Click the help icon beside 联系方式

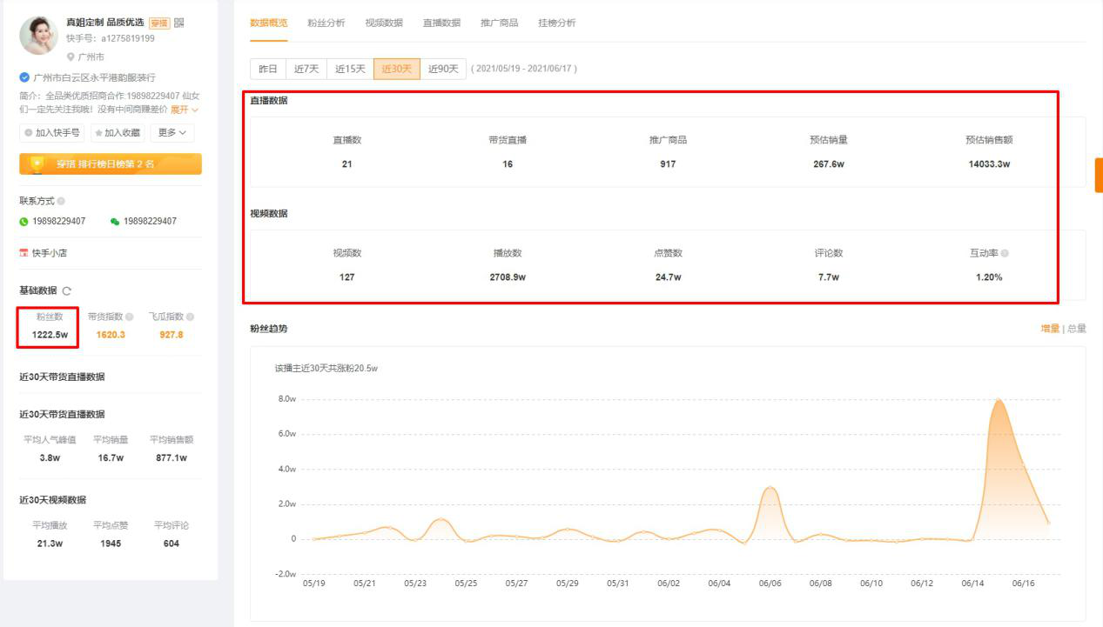point(61,201)
